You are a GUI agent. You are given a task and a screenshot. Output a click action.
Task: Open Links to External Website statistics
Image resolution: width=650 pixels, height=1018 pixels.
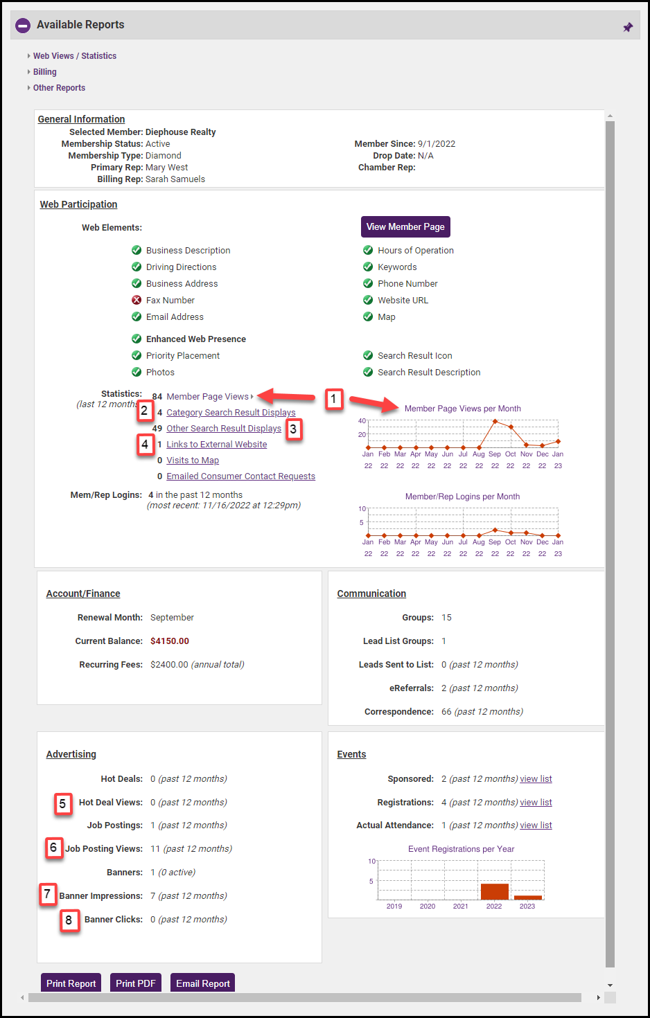click(x=216, y=445)
